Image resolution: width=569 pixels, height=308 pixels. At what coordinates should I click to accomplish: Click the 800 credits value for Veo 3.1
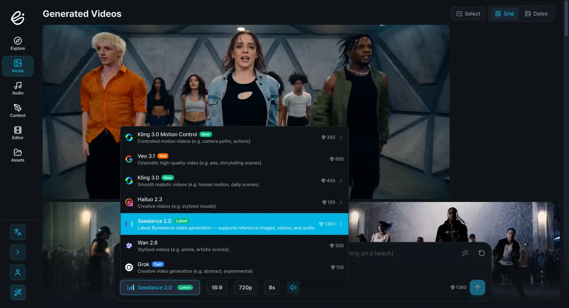[337, 159]
